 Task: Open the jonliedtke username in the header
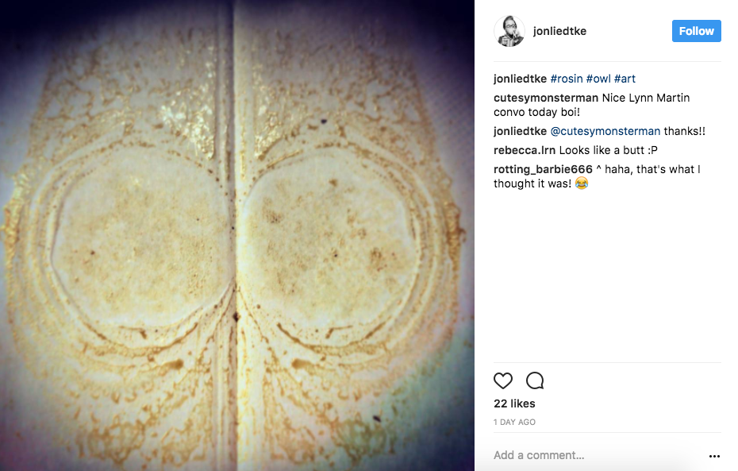tap(559, 31)
